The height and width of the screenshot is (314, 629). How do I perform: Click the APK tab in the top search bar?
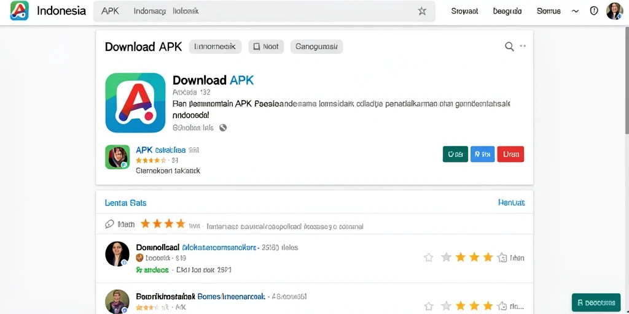point(111,11)
